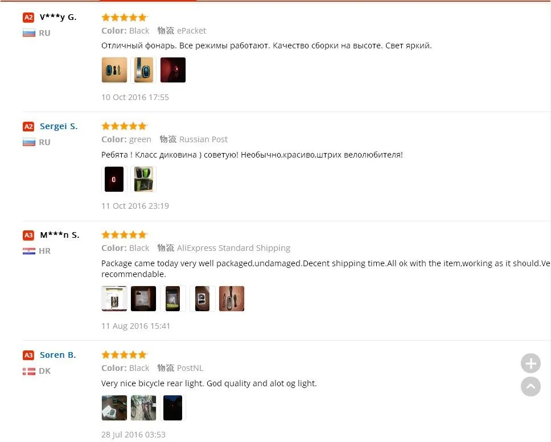Viewport: 551px width, 442px height.
Task: Click the Croatian flag next to HR
Action: [29, 251]
